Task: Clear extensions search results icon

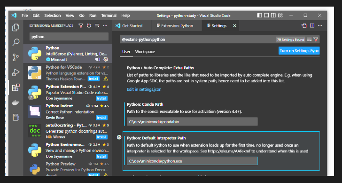Action: tap(97, 26)
